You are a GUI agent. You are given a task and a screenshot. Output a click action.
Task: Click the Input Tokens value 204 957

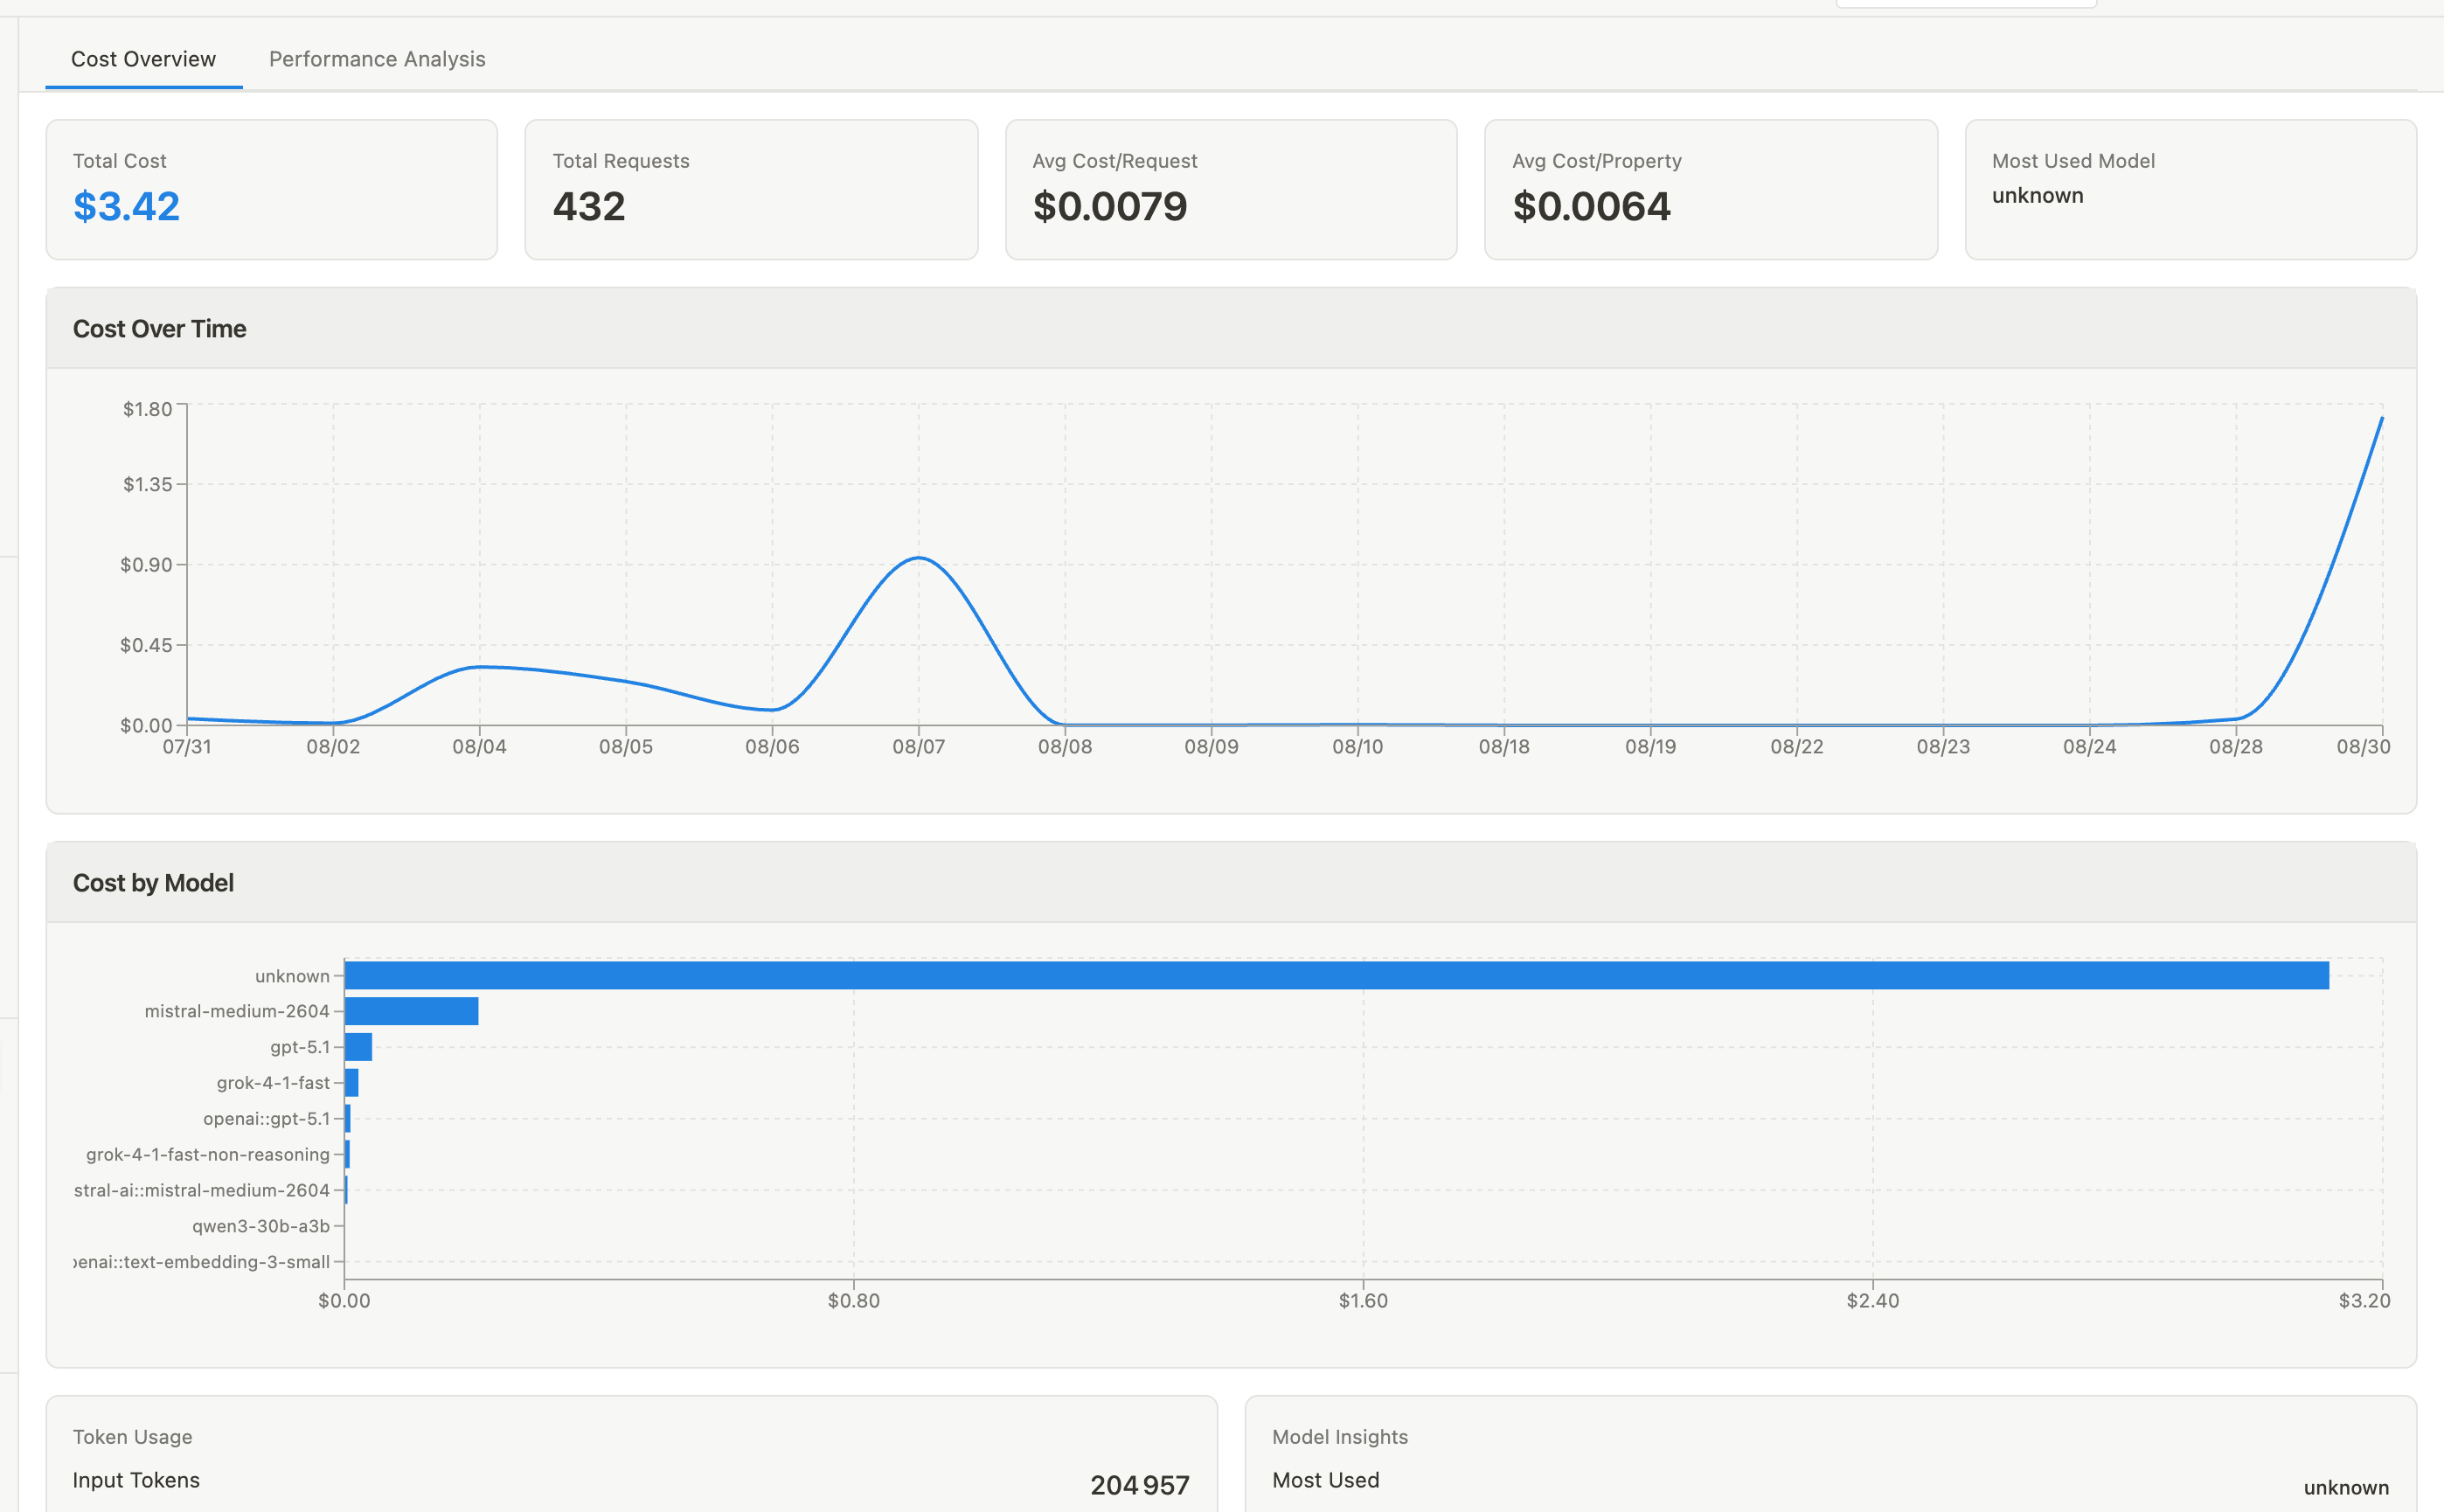[1139, 1485]
